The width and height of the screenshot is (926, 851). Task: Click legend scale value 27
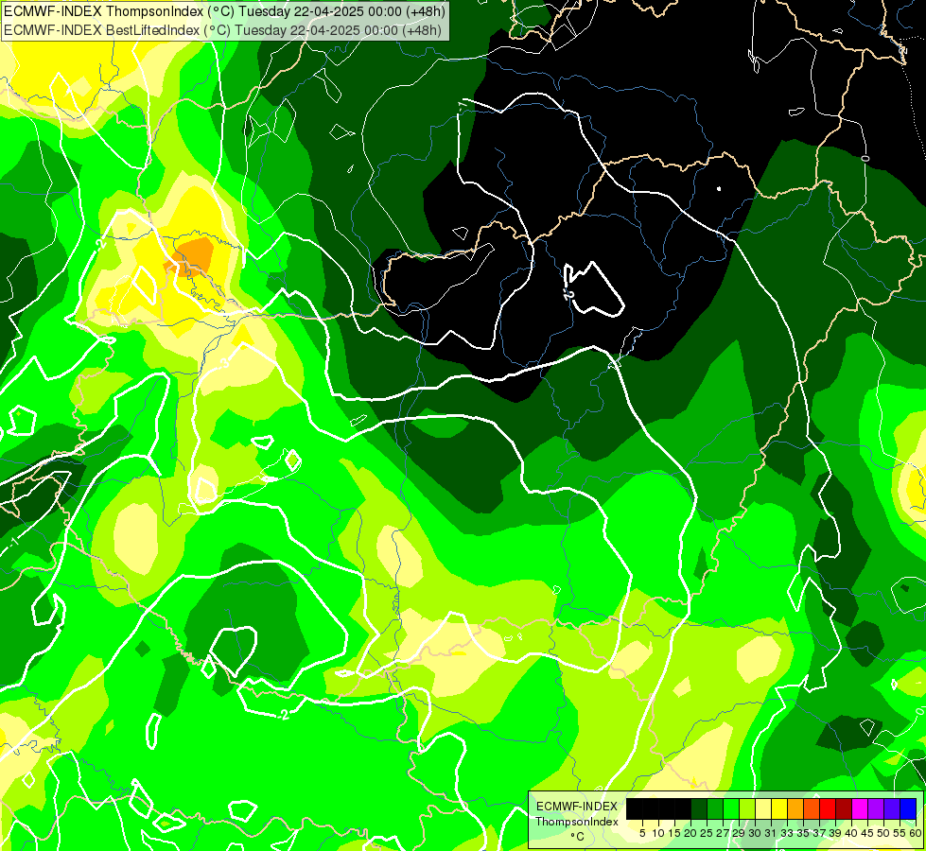tap(723, 833)
